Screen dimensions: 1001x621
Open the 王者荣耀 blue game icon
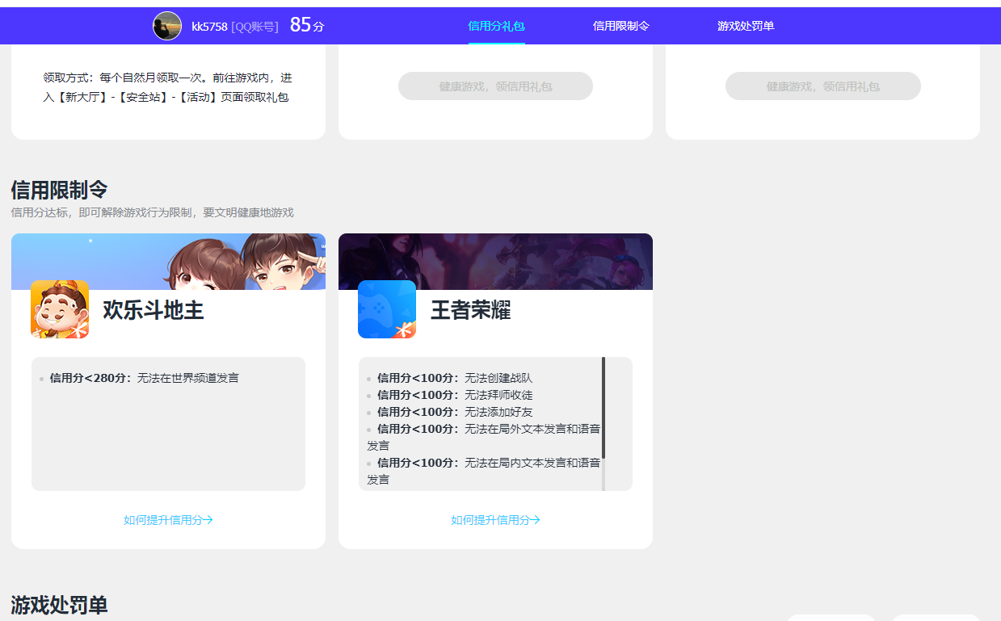(x=387, y=309)
